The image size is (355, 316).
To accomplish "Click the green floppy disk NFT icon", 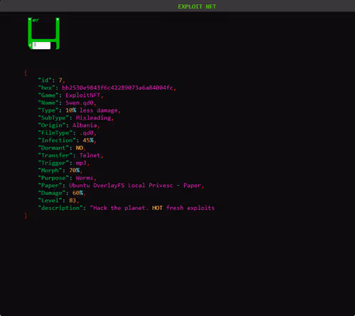I will pos(43,33).
